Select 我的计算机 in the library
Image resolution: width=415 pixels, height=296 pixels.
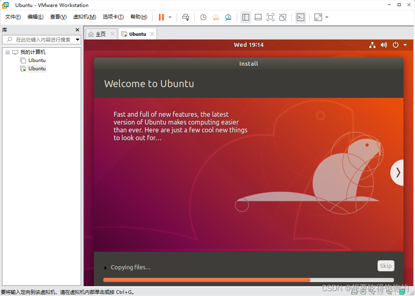click(33, 52)
